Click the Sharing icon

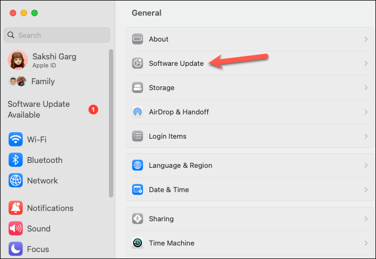coord(138,219)
